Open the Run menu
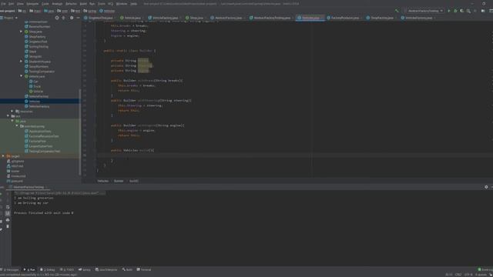Viewport: 493px width, 277px height. pos(92,4)
